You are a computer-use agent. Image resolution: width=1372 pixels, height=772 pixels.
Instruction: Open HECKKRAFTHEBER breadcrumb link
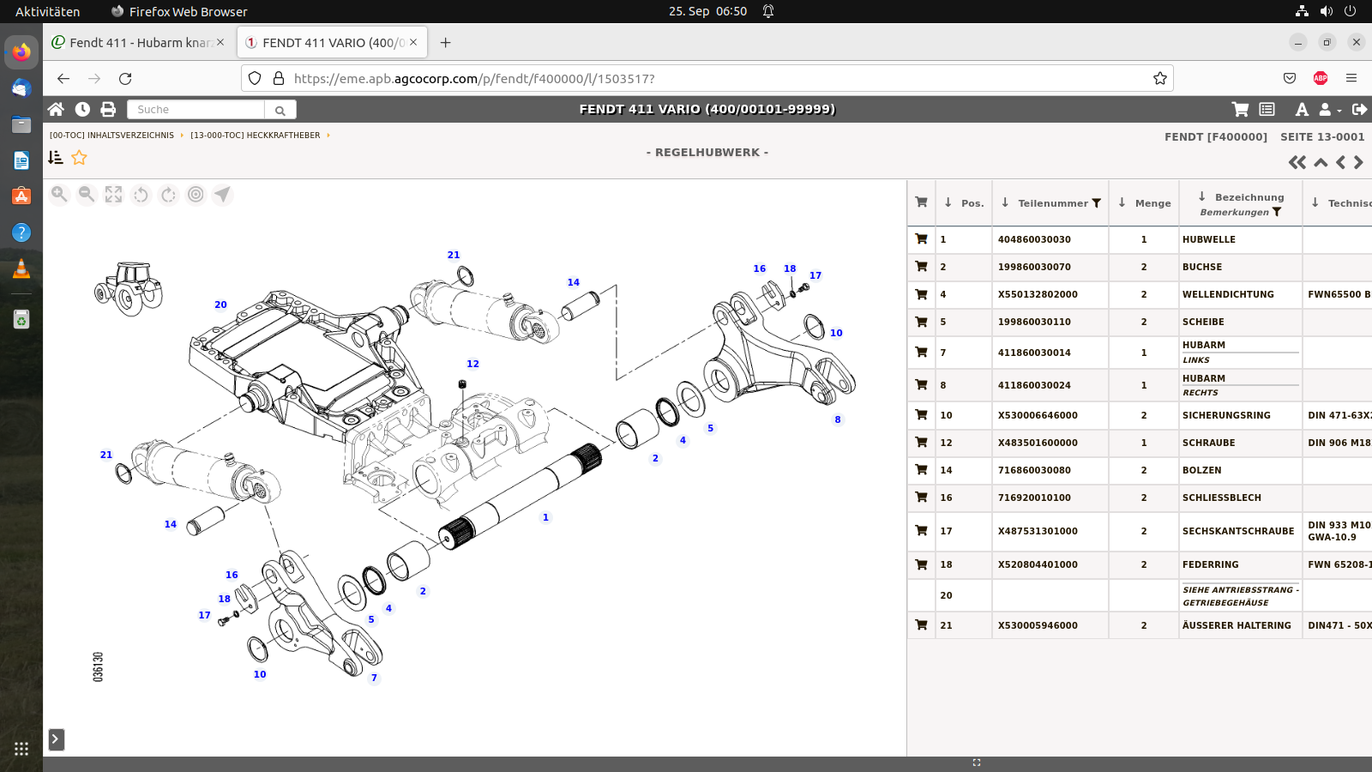pyautogui.click(x=255, y=136)
